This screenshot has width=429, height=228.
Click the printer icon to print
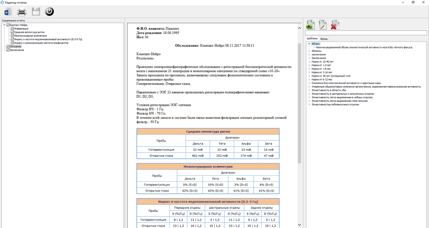pos(21,12)
